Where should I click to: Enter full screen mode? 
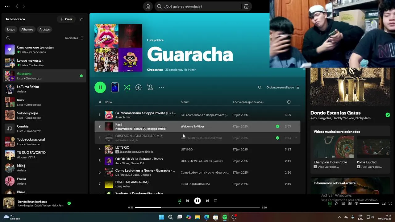(x=390, y=203)
